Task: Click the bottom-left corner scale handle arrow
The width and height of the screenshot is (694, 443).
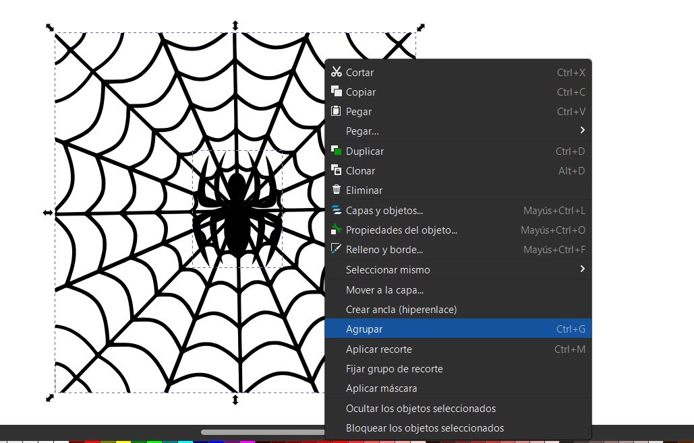Action: 50,398
